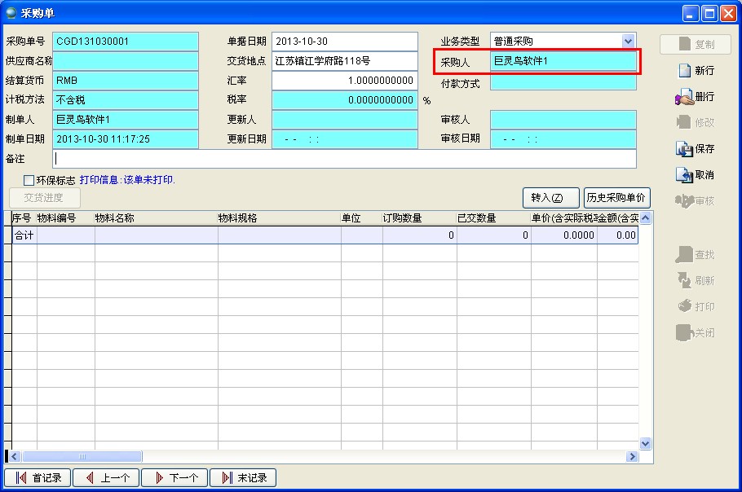The image size is (742, 492).
Task: Go to next record with 下一个
Action: pyautogui.click(x=174, y=478)
